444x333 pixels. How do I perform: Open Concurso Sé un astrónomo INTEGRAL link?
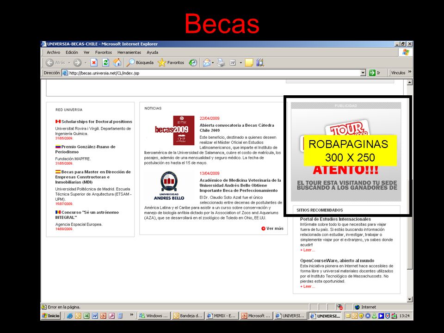[x=87, y=215]
